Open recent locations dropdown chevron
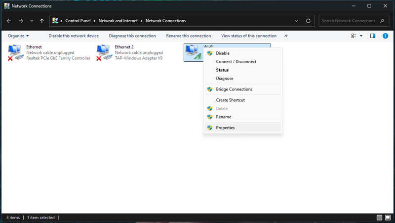 (32, 21)
